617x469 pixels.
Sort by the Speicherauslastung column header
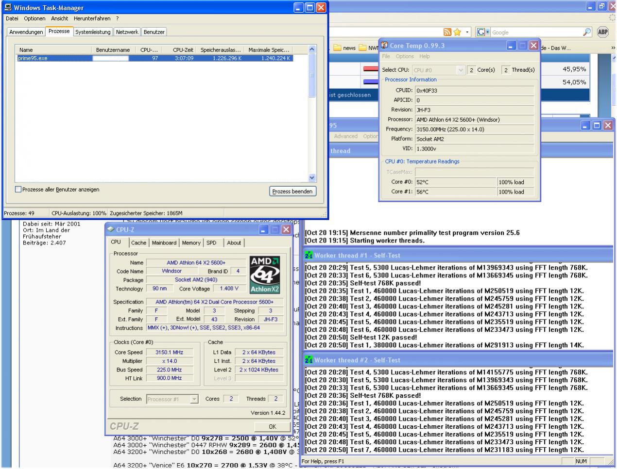point(220,49)
